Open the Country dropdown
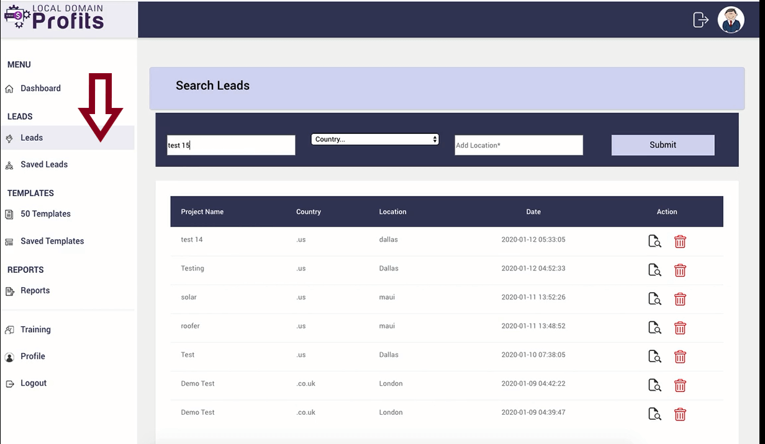This screenshot has width=765, height=444. coord(374,140)
